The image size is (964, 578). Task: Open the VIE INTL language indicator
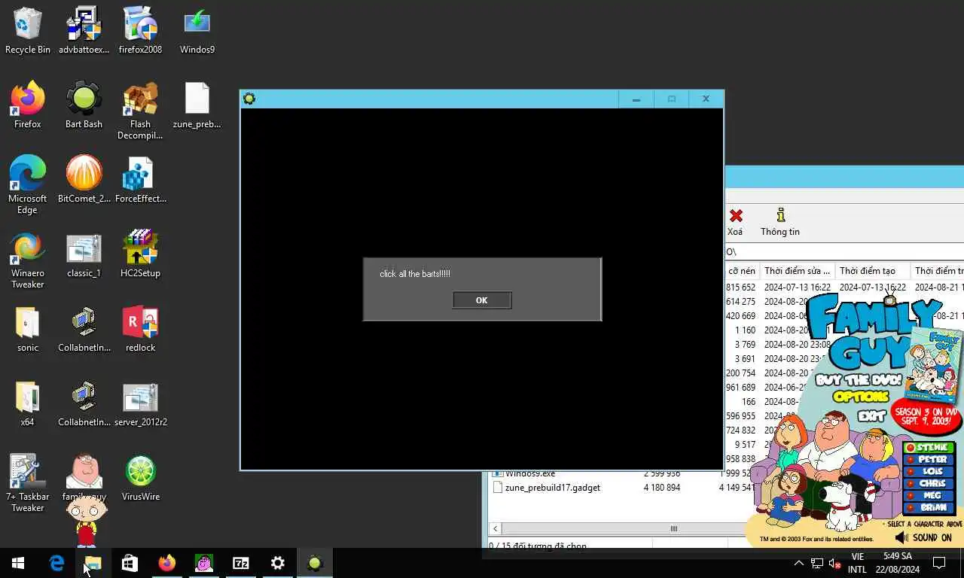tap(857, 563)
